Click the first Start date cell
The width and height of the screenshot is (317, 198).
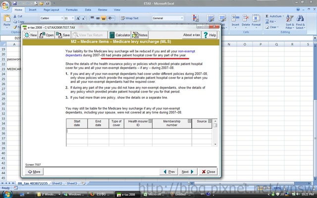[77, 131]
